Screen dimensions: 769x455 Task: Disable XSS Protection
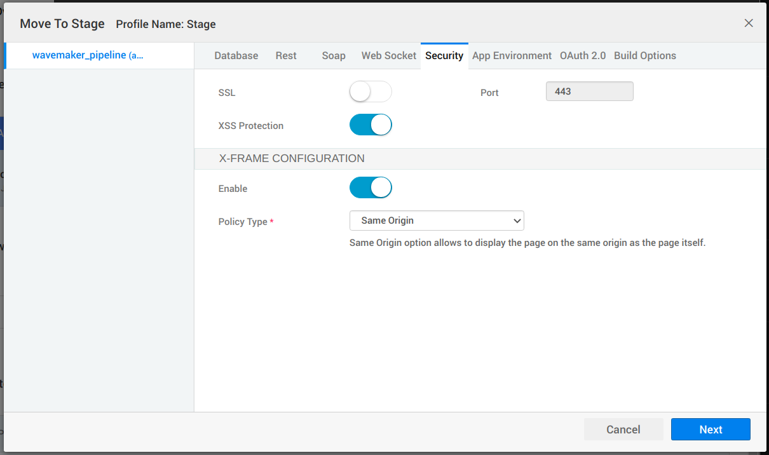click(371, 125)
